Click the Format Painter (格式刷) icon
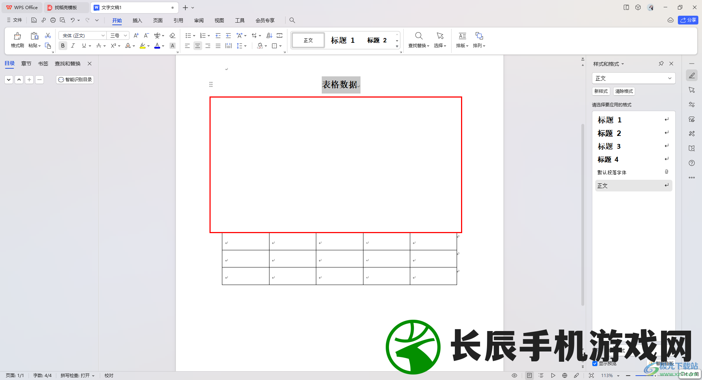Screen dimensions: 702x380 click(x=17, y=36)
